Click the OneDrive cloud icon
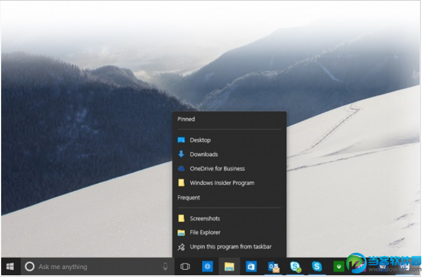The image size is (422, 277). 181,168
